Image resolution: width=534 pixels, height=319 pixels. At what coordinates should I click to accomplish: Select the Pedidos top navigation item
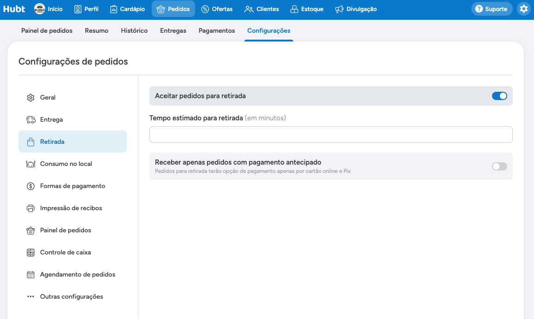pyautogui.click(x=173, y=9)
